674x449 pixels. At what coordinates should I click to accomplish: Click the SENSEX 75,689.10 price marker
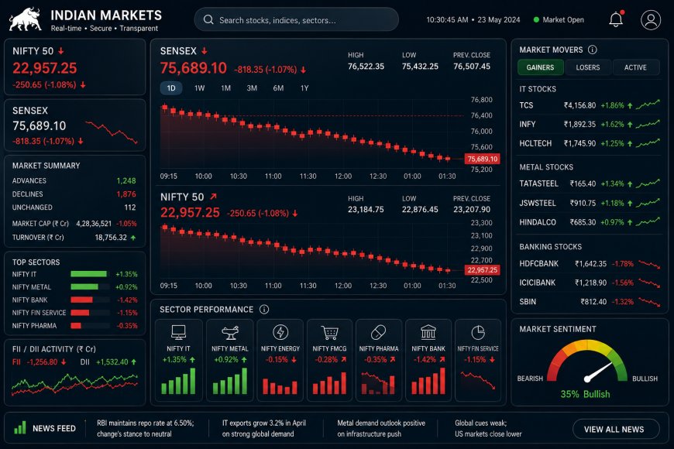483,159
